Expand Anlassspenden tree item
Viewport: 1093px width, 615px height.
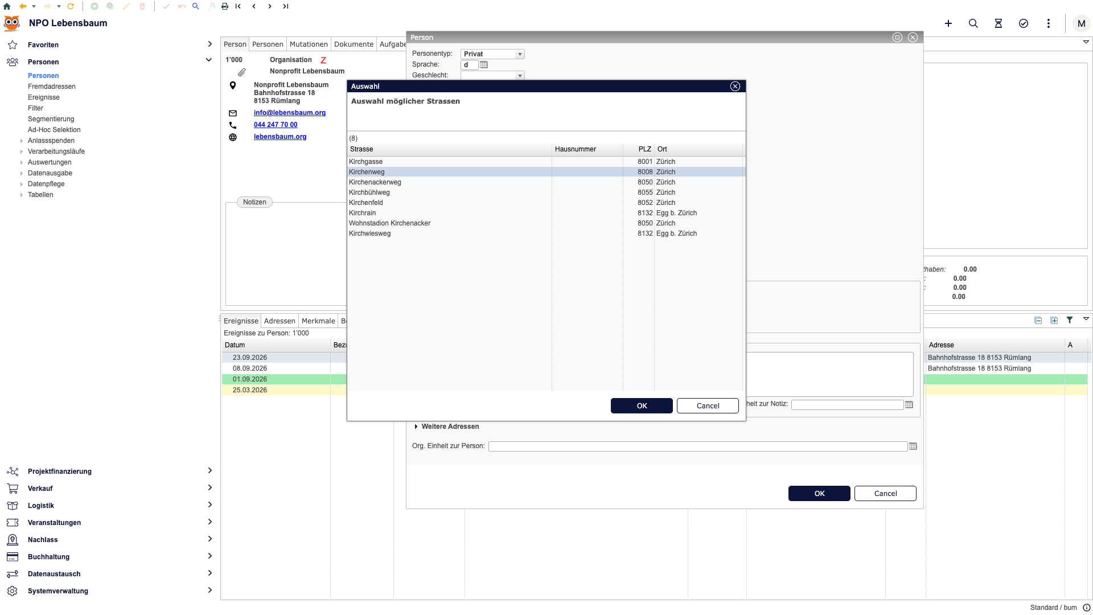click(x=22, y=141)
